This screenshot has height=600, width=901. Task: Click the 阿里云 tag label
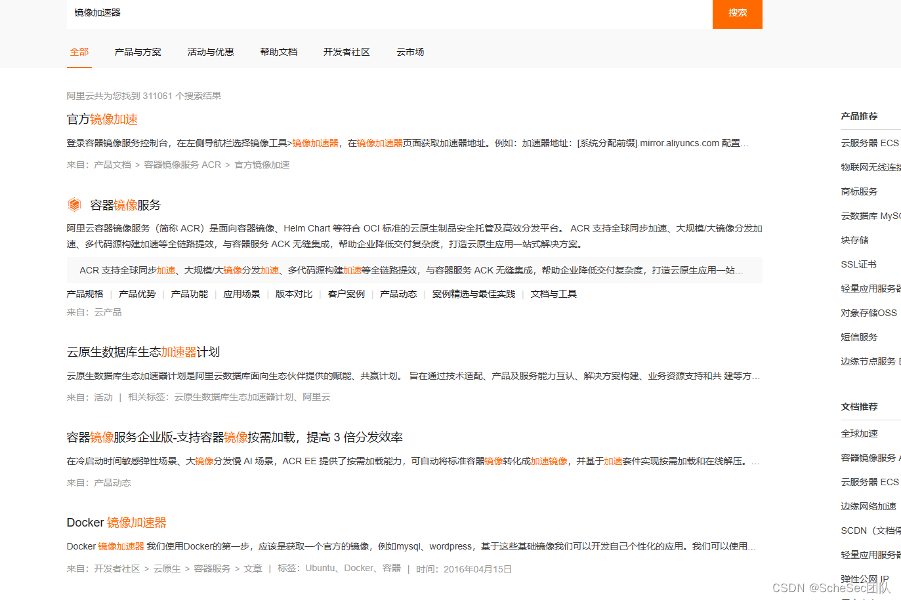point(316,397)
